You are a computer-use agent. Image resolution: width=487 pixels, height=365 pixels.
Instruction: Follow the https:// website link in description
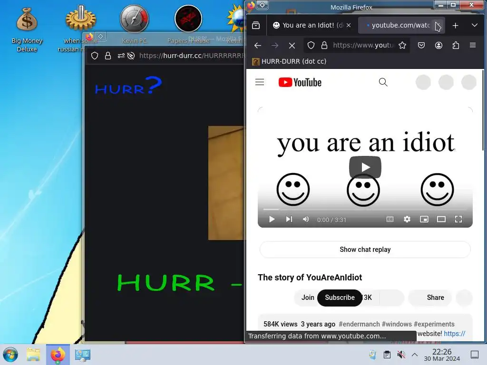point(455,334)
